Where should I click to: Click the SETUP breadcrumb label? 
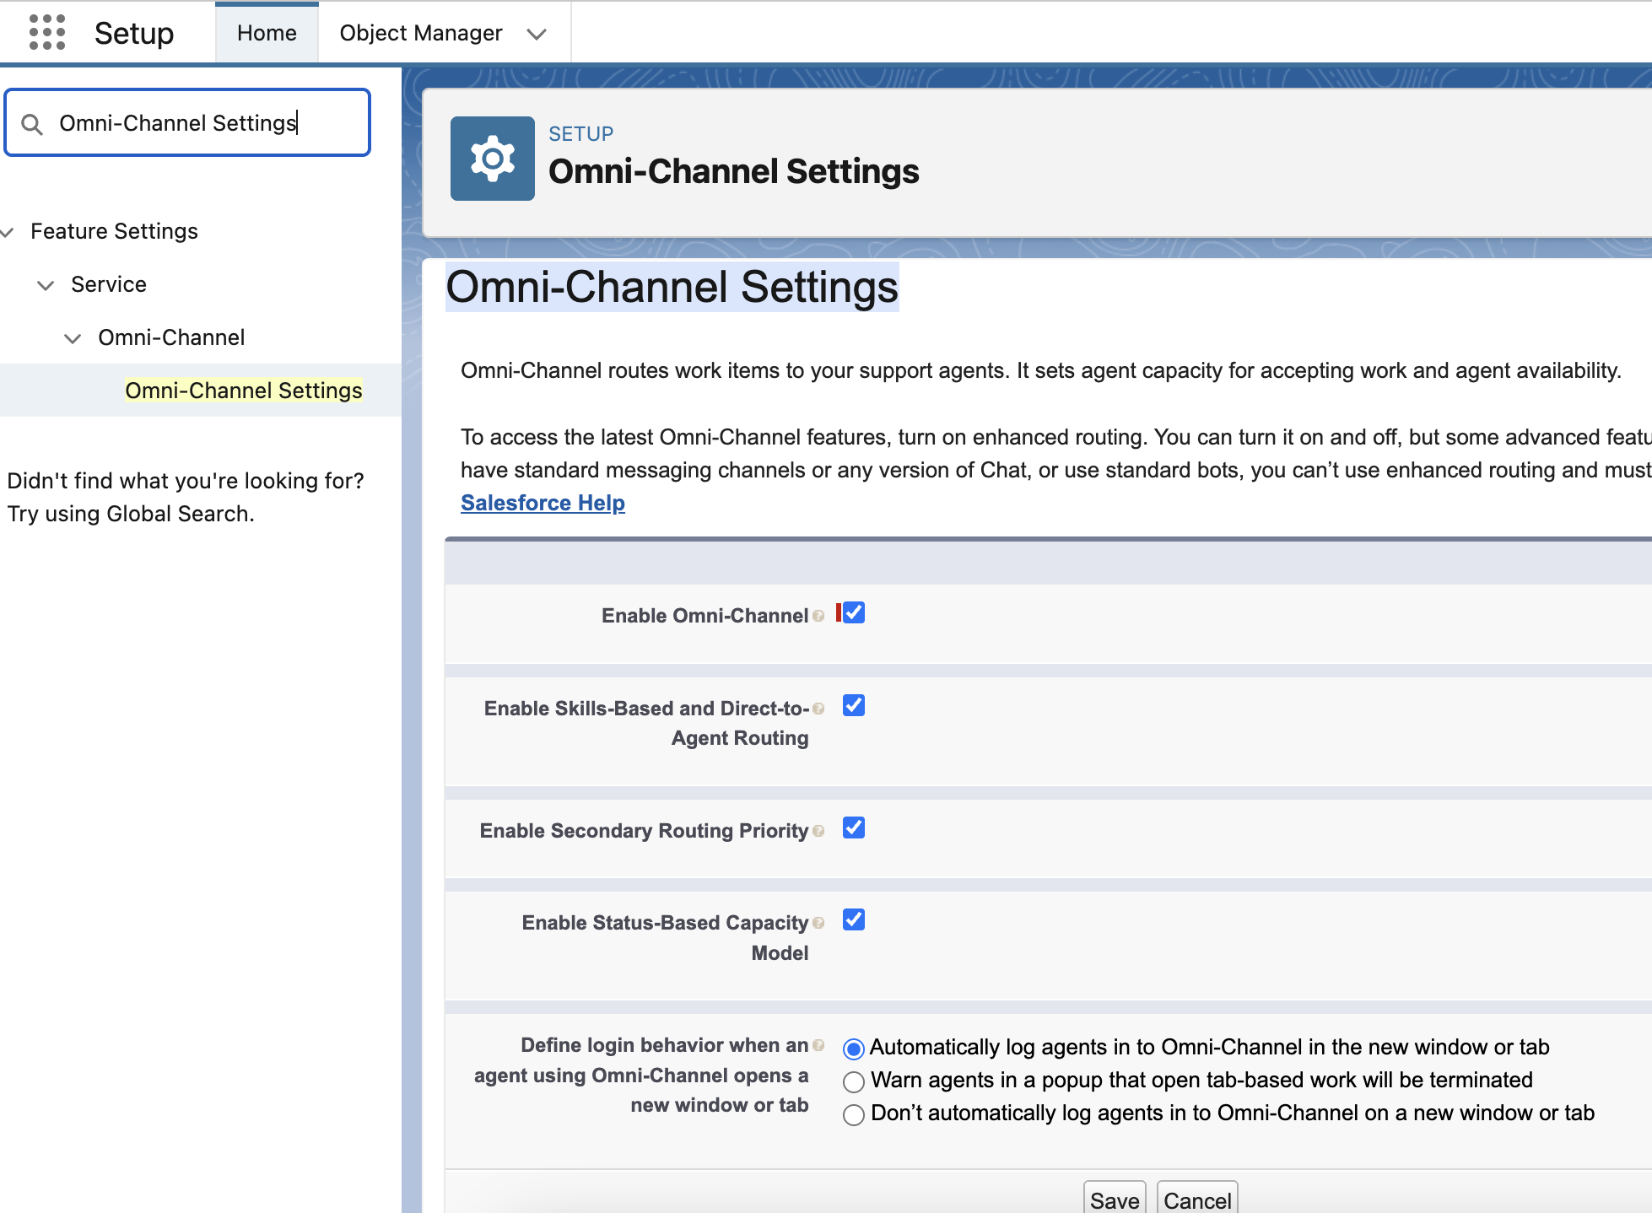click(580, 133)
